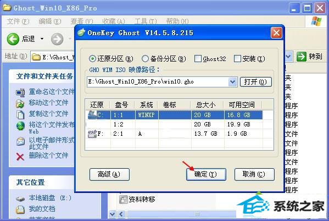Open the image path dropdown arrow
The image size is (329, 221).
[x=232, y=82]
